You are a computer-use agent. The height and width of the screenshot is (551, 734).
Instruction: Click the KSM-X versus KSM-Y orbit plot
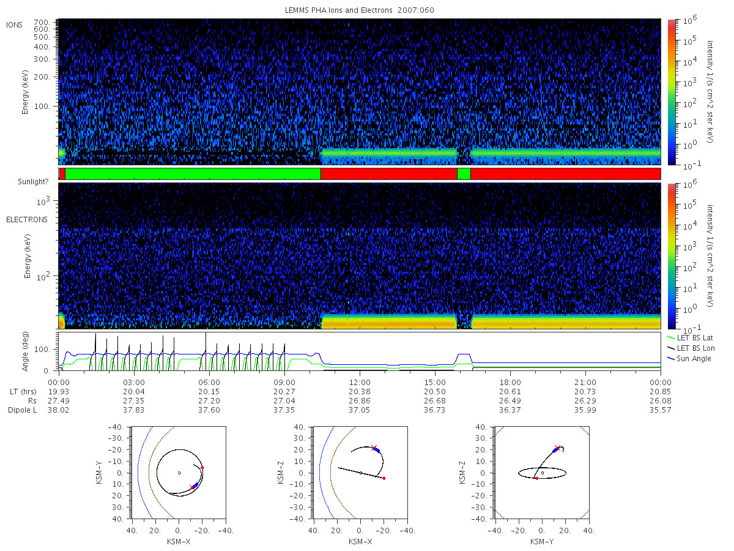point(179,473)
